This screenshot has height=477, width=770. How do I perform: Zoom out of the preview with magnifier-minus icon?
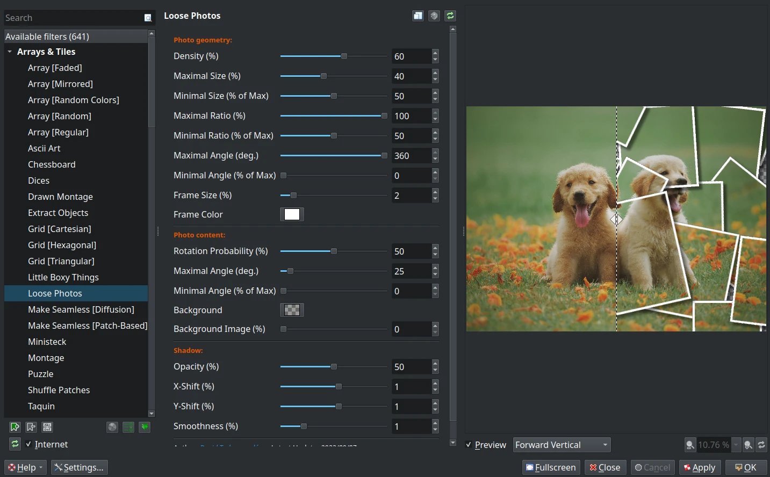690,445
